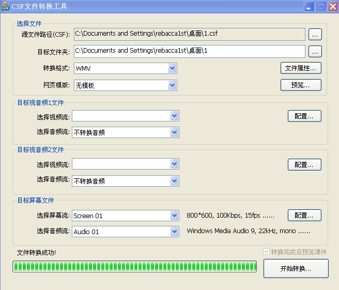Open 配置 for 目标屏幕文件
This screenshot has width=339, height=290.
(x=304, y=215)
